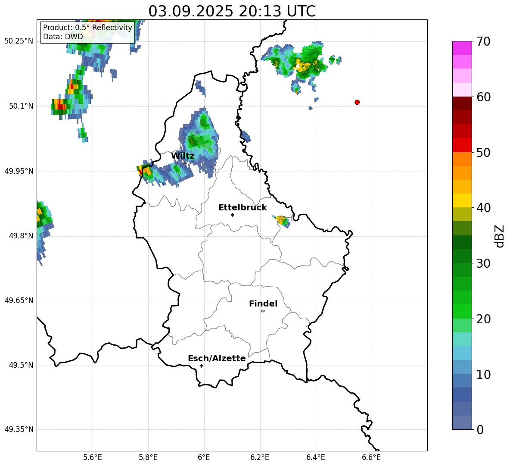Click the small radar echo east of Ettelbruck
This screenshot has height=466, width=510.
(x=282, y=221)
